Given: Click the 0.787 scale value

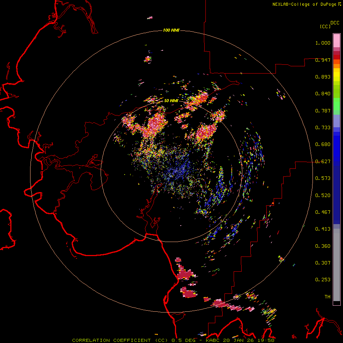Looking at the screenshot, I should (x=323, y=111).
